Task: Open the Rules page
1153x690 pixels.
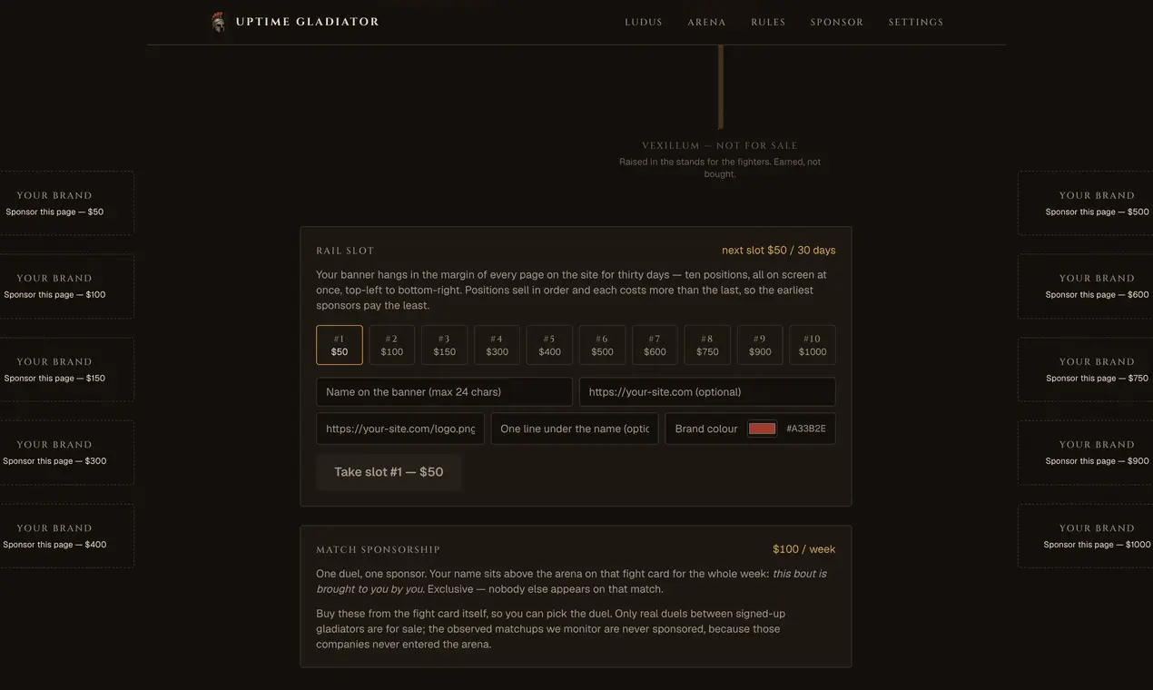Action: (x=768, y=22)
